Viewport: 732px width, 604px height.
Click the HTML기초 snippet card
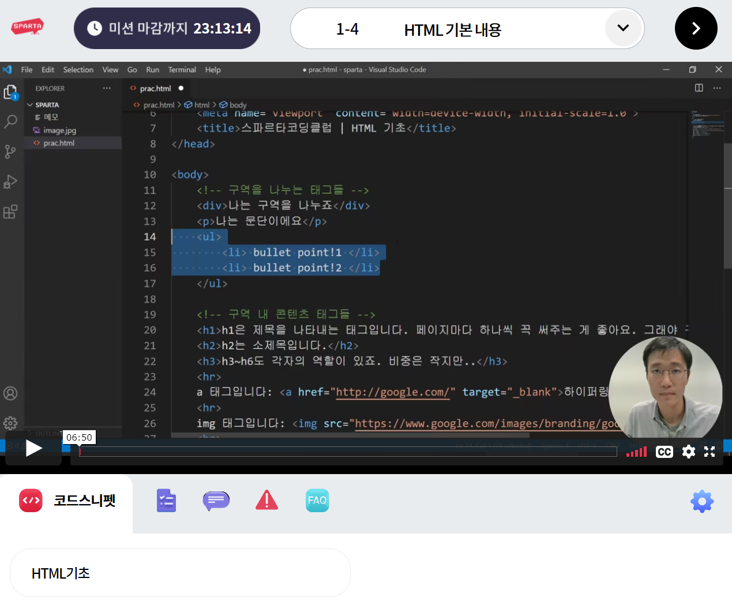(x=180, y=573)
